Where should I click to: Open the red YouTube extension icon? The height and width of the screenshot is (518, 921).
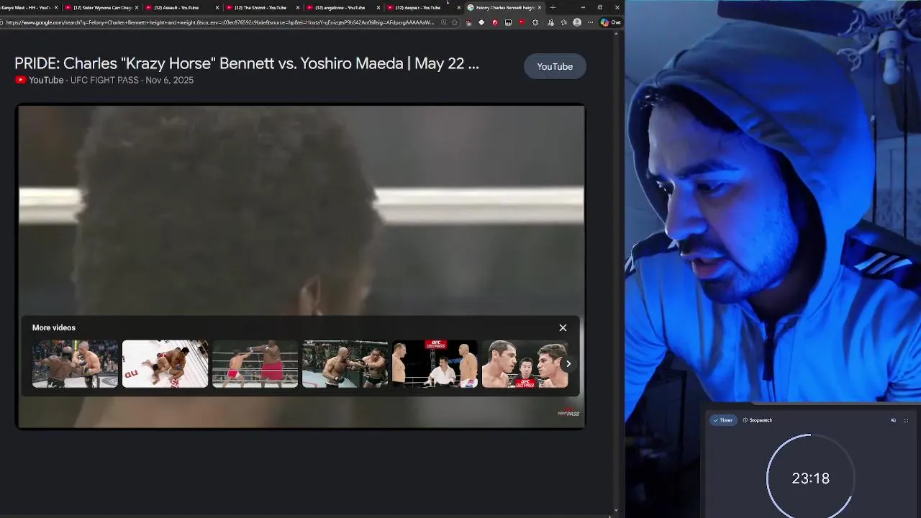522,22
